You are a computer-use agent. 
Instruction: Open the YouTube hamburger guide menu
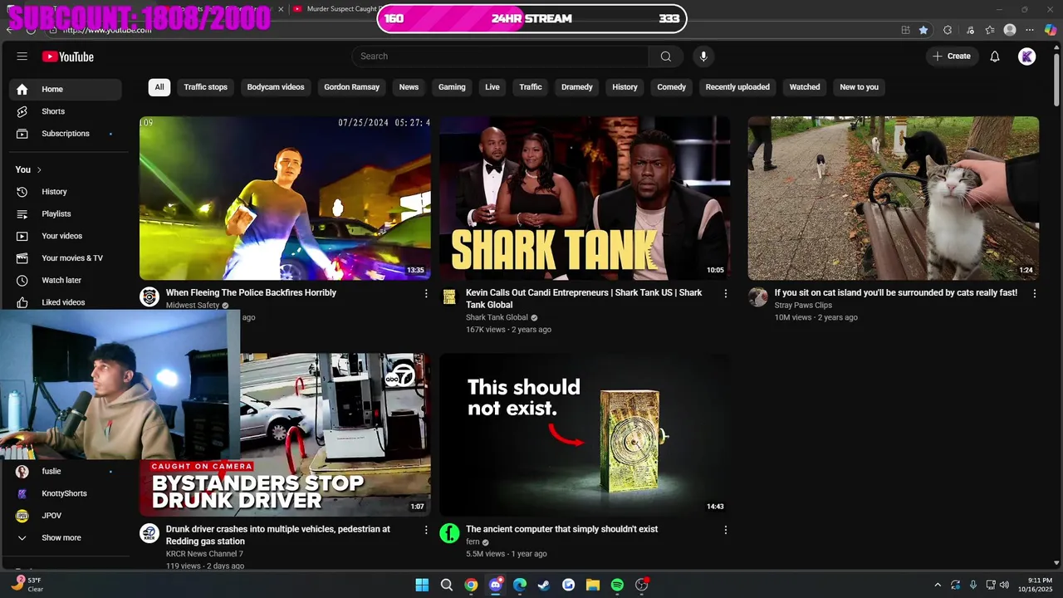tap(22, 56)
